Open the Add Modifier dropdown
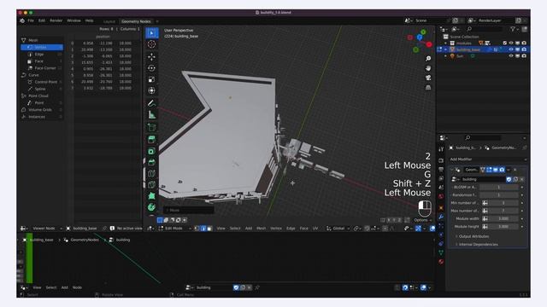 [x=487, y=159]
